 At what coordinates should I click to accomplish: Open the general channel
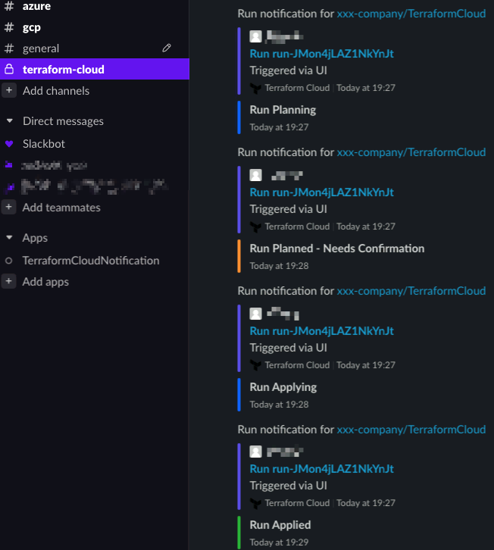[41, 48]
